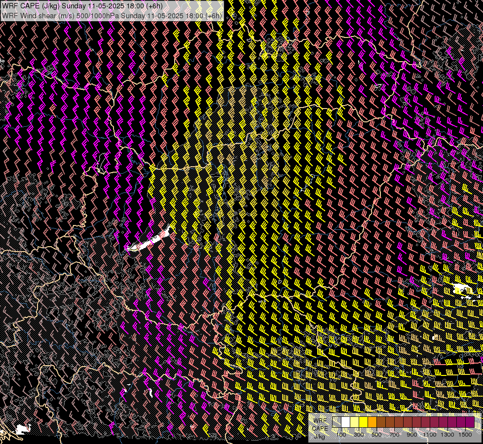Select the white 100–200 J/kg legend swatch
Screen dimensions: 483x444
(x=346, y=422)
